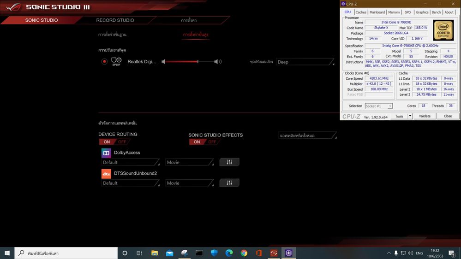This screenshot has width=461, height=259.
Task: Click the DTSSoundUnbound2 app icon
Action: pos(106,174)
